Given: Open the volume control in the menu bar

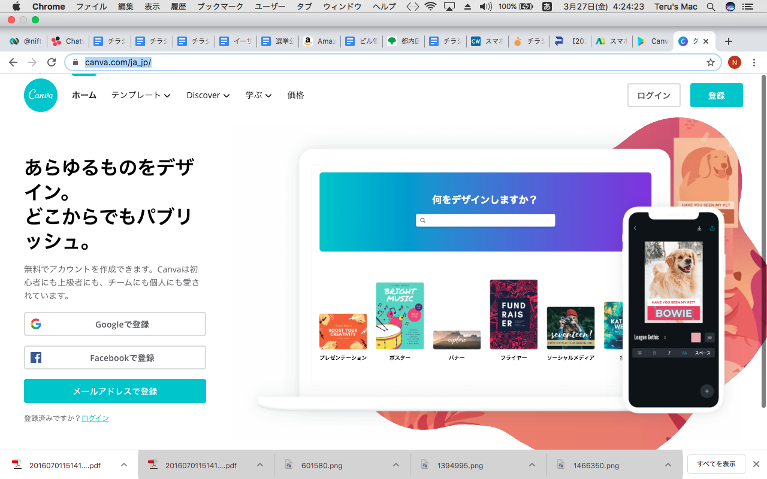Looking at the screenshot, I should (486, 7).
